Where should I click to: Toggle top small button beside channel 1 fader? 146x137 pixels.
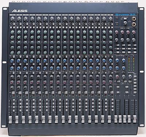click(14, 100)
